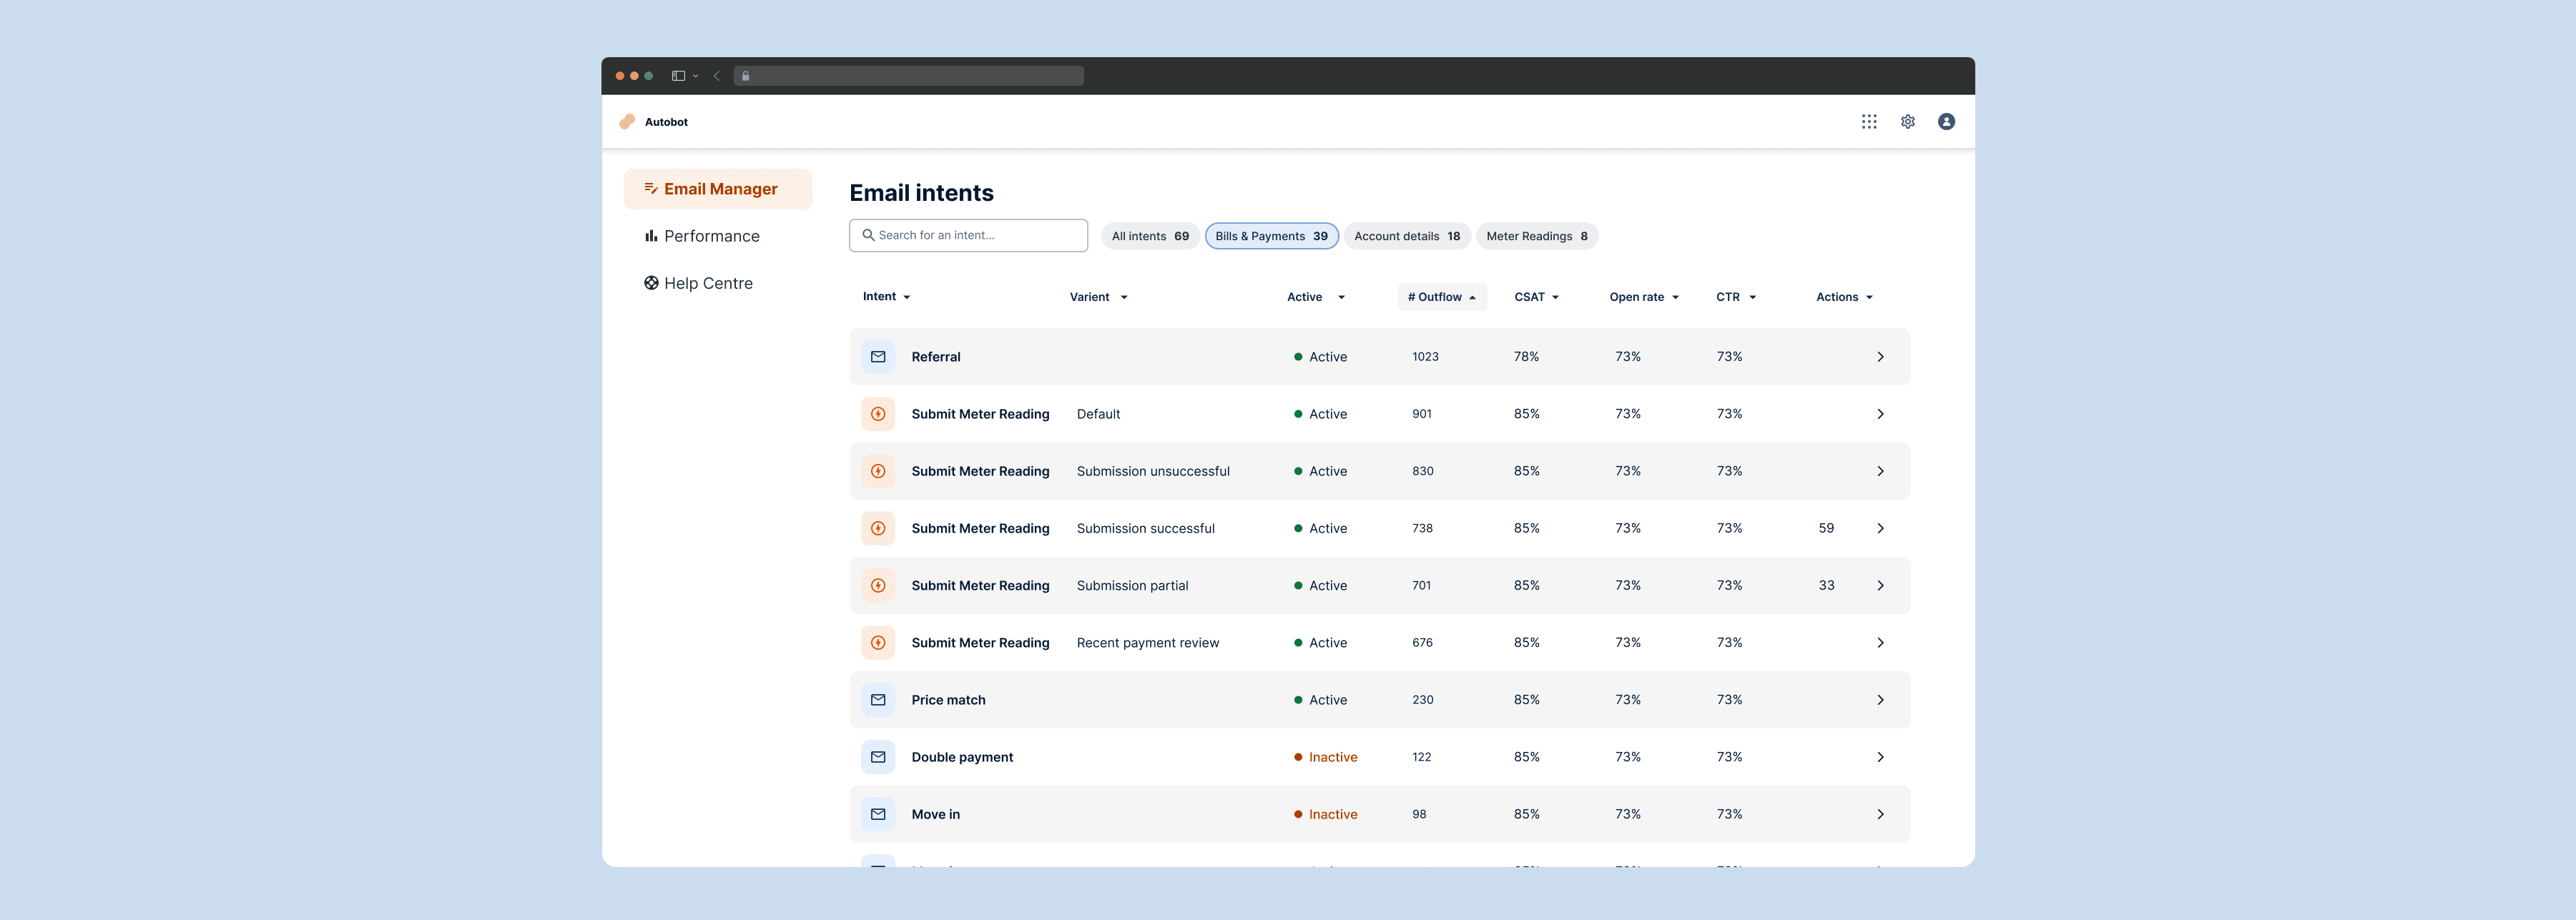Click the Price match envelope icon
The height and width of the screenshot is (920, 2576).
878,700
